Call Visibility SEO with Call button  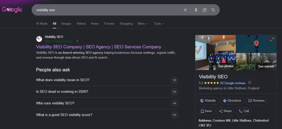(244, 111)
